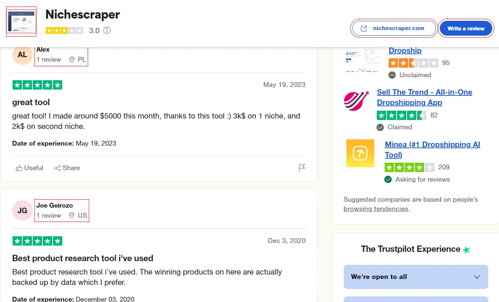The width and height of the screenshot is (499, 302).
Task: Open the Dropship suggested company link
Action: (x=405, y=51)
